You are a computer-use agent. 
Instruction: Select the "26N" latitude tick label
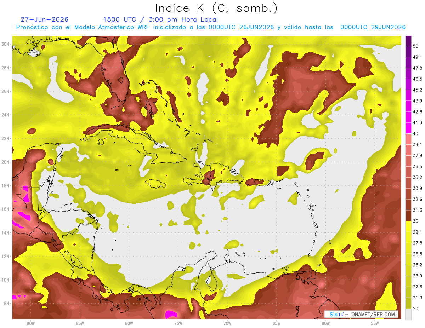(x=6, y=91)
